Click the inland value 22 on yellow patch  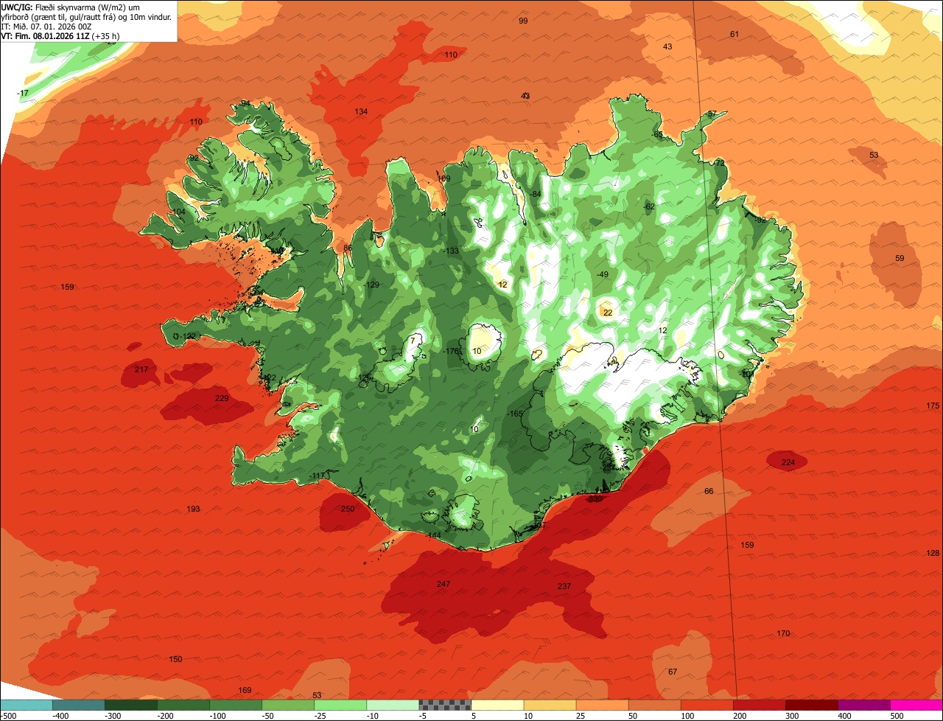coord(608,313)
